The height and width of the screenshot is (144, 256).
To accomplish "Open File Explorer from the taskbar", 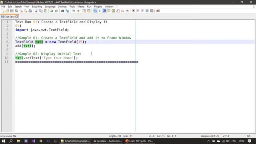I will (18, 141).
